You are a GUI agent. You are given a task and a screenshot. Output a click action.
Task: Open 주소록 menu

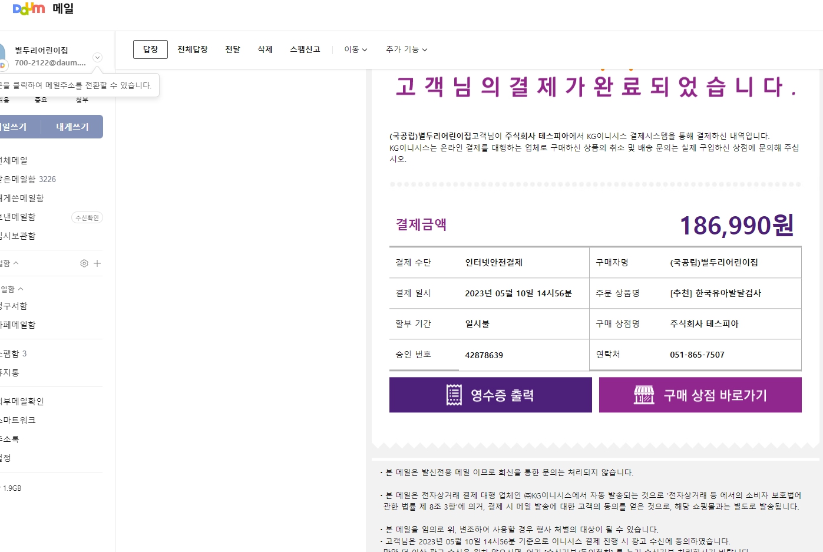coord(9,439)
